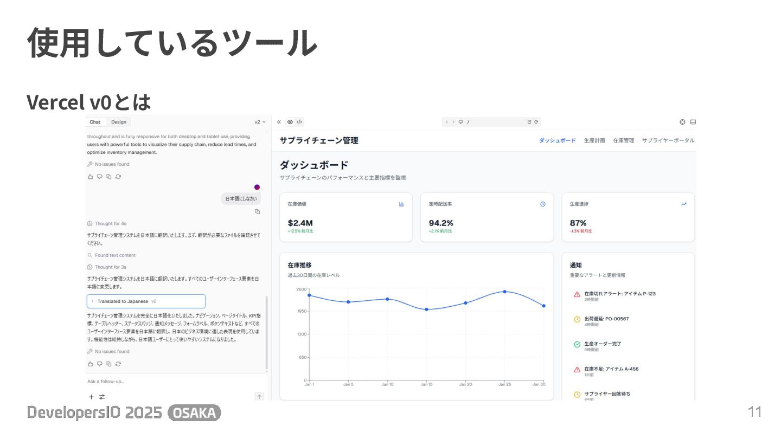This screenshot has width=781, height=439.
Task: Go forward in the preview browser
Action: point(453,122)
